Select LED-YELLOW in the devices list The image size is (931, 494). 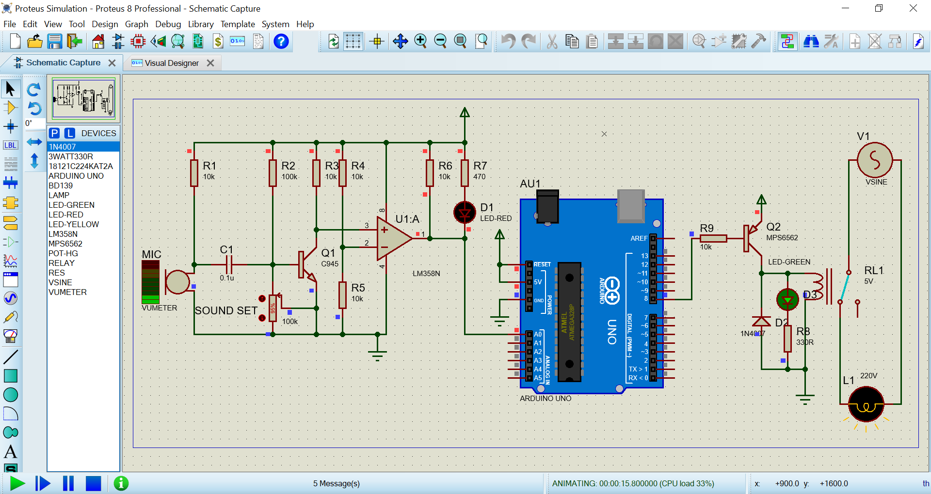[83, 224]
